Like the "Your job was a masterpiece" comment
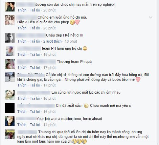 click(22, 125)
